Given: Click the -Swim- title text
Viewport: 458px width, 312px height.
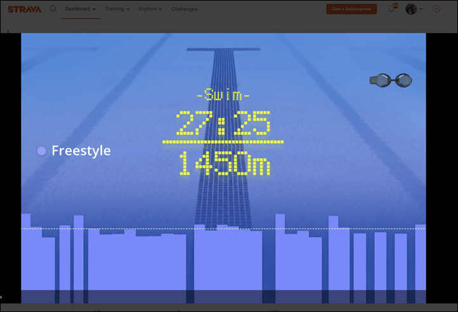Looking at the screenshot, I should pos(223,94).
